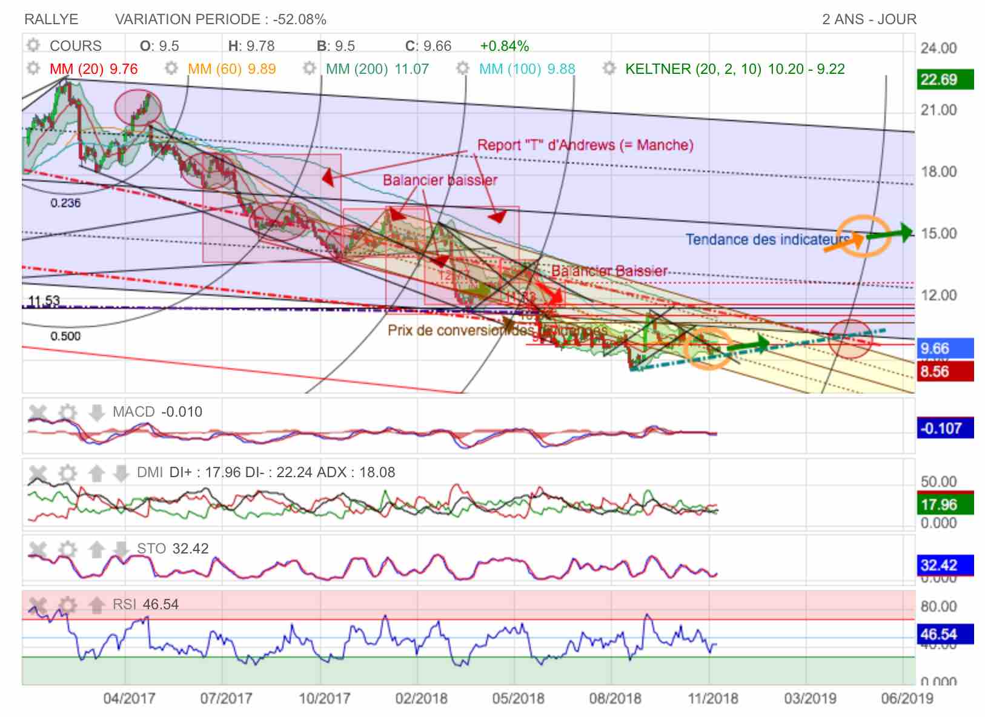The height and width of the screenshot is (717, 985).
Task: Select the MM (100) 9.88 legend
Action: [527, 69]
